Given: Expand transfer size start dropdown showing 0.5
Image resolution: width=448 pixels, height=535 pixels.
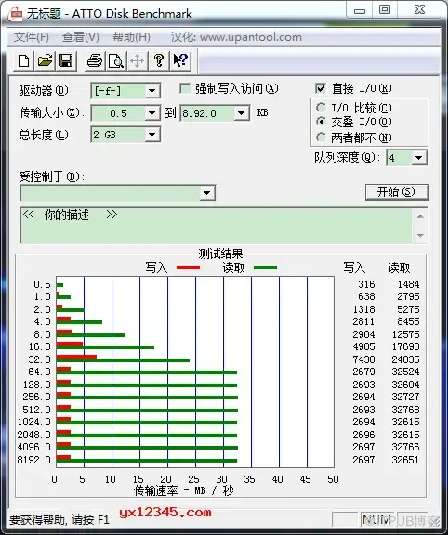Looking at the screenshot, I should click(x=152, y=113).
